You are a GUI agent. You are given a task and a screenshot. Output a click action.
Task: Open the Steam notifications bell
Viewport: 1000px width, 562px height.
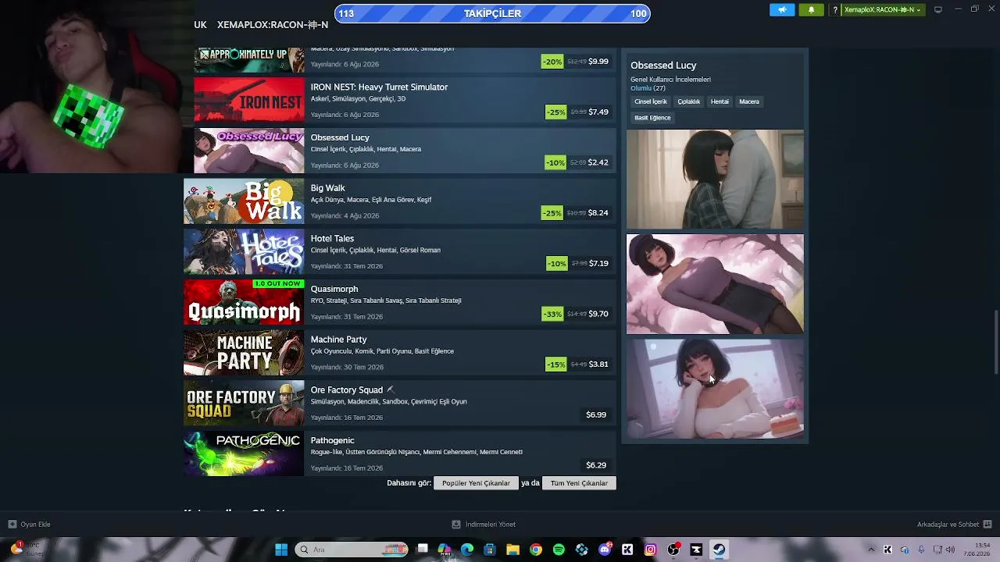click(811, 10)
